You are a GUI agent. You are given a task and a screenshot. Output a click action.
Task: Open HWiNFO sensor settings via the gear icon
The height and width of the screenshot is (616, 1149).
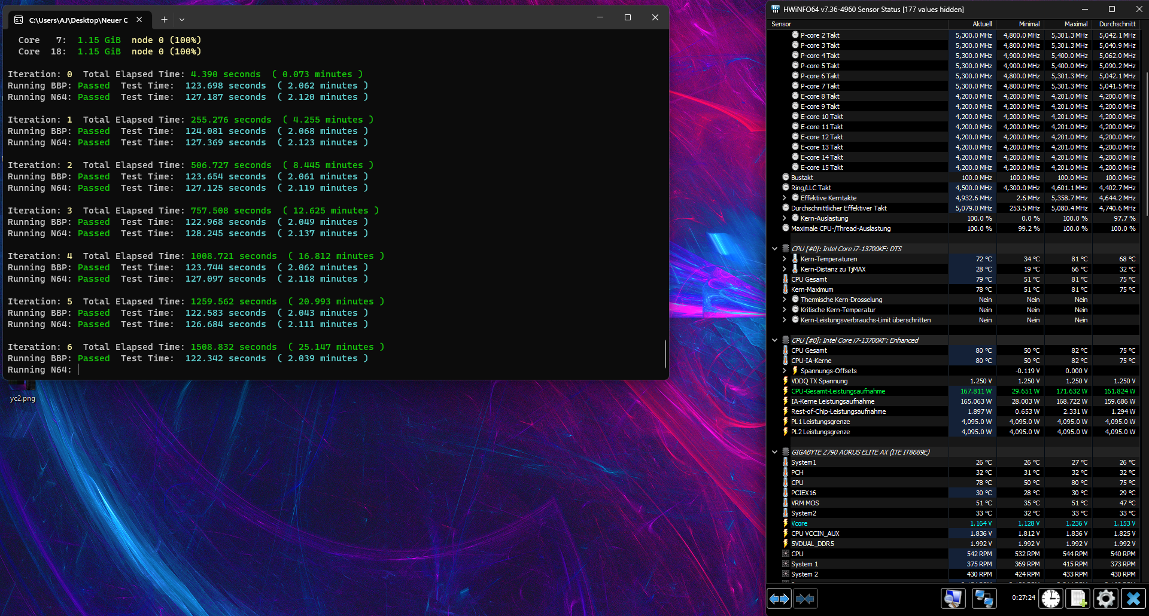click(1106, 598)
